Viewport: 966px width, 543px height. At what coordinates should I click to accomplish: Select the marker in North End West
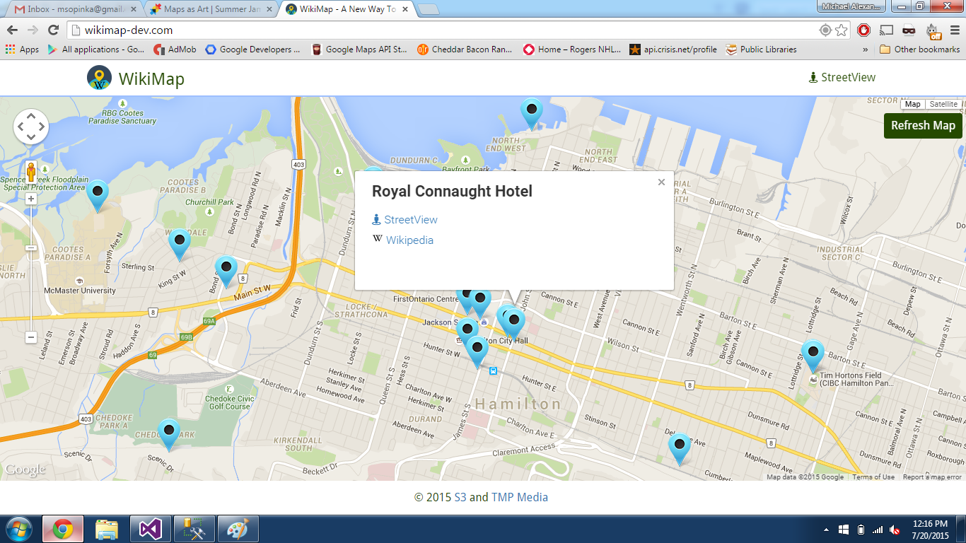pos(531,113)
